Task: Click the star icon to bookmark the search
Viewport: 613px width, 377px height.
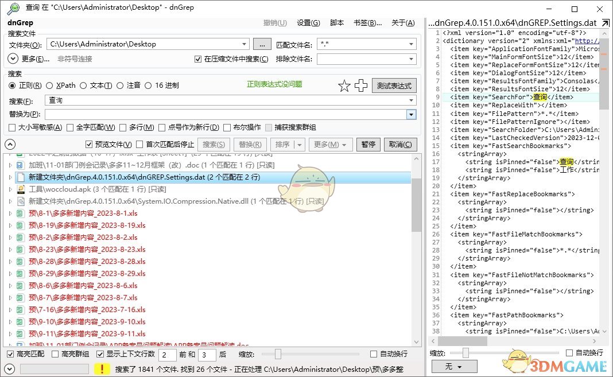Action: pos(344,85)
